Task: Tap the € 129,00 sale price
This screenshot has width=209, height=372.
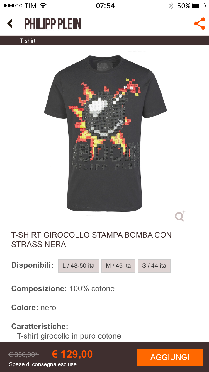Action: [x=72, y=354]
